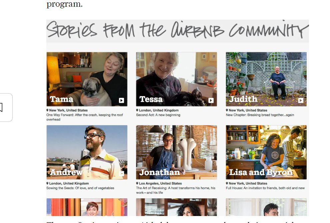Click location pin beside Andrew's London

tap(47, 183)
